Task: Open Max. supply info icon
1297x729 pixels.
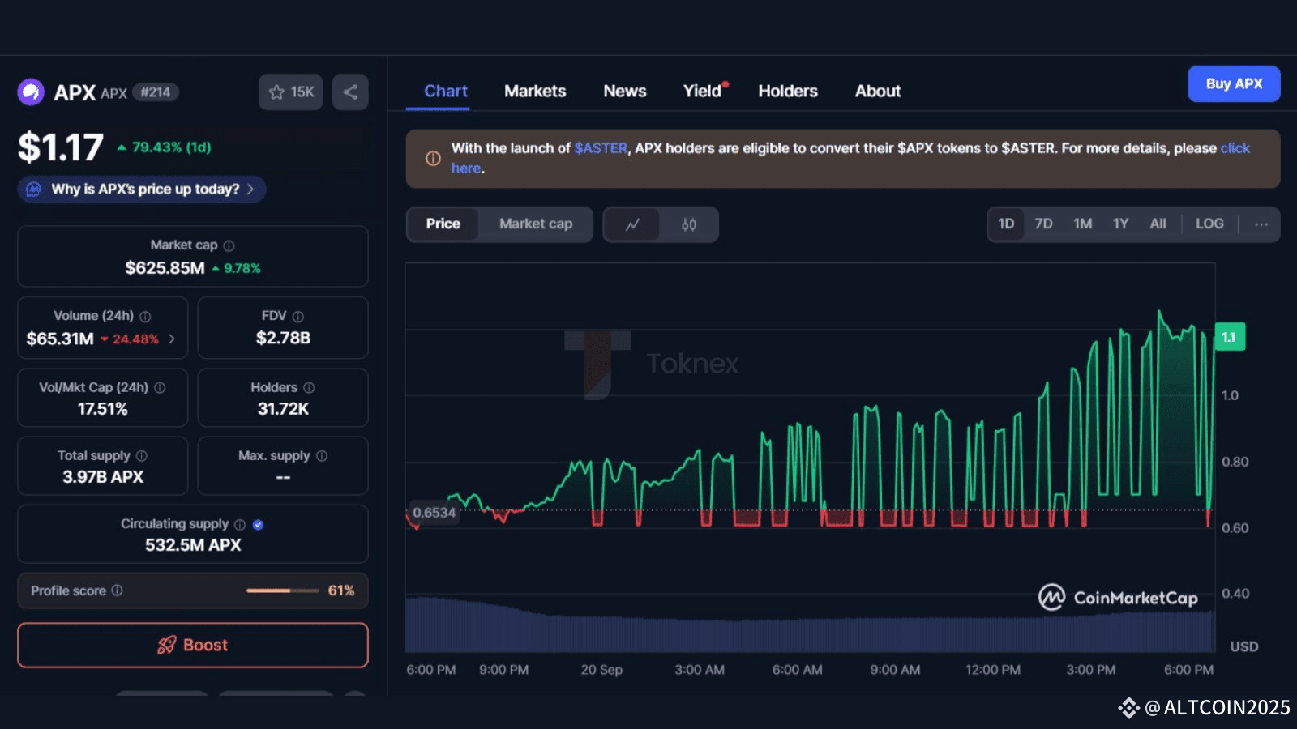Action: click(x=322, y=456)
